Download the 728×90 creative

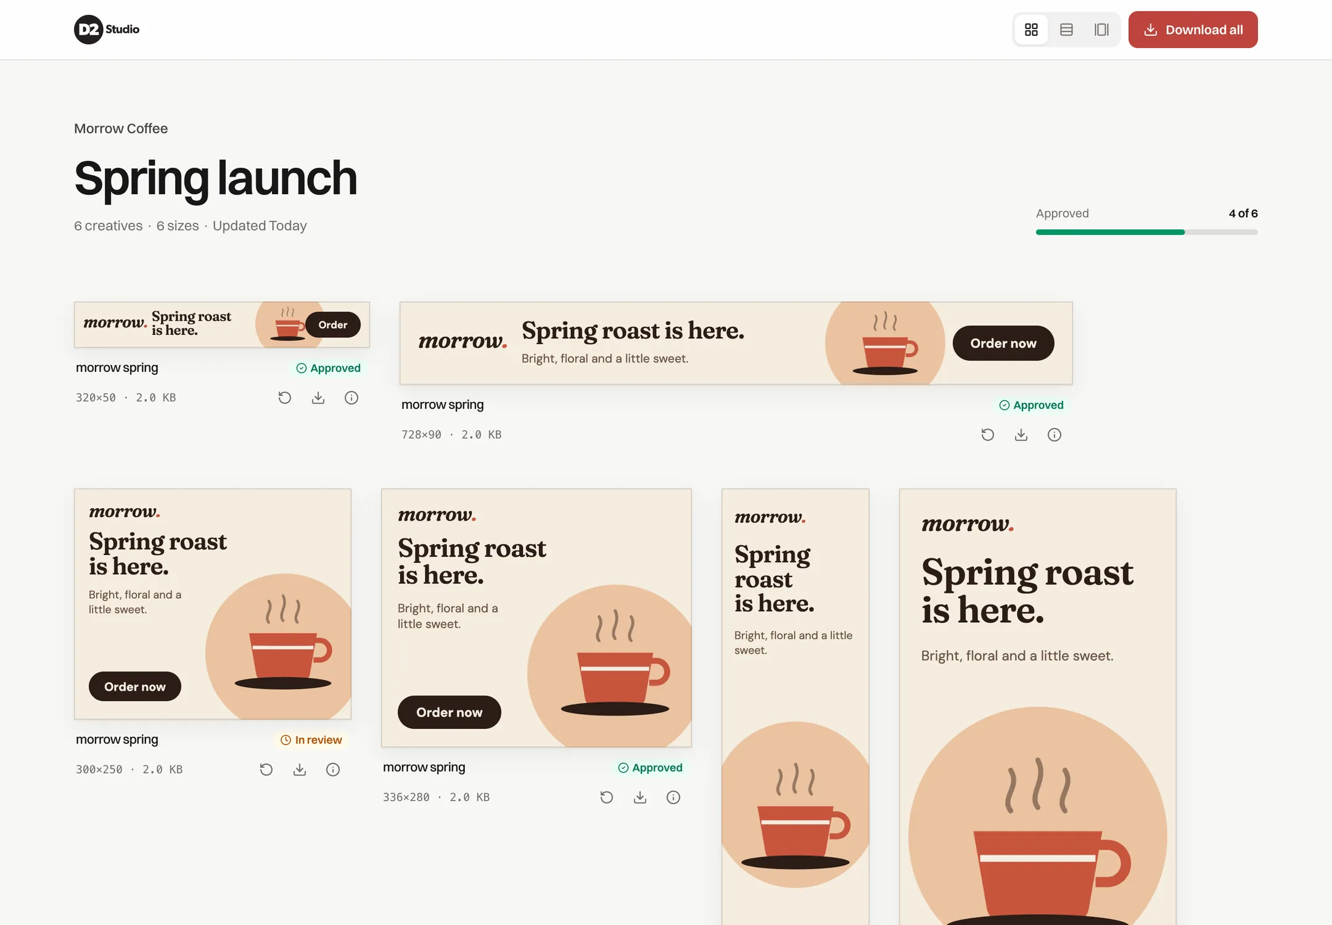(1021, 435)
